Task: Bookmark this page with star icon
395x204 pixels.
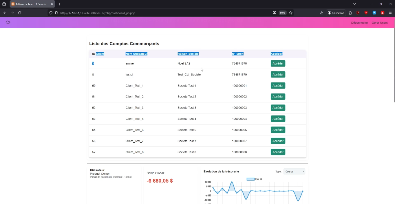Action: pyautogui.click(x=291, y=13)
